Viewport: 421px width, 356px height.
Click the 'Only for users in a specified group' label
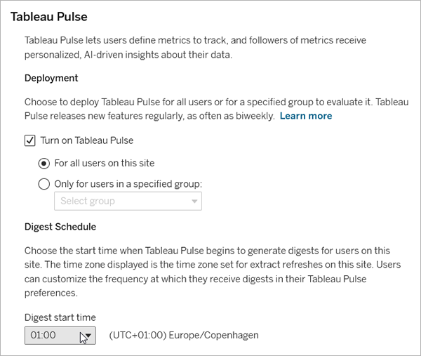pyautogui.click(x=128, y=184)
